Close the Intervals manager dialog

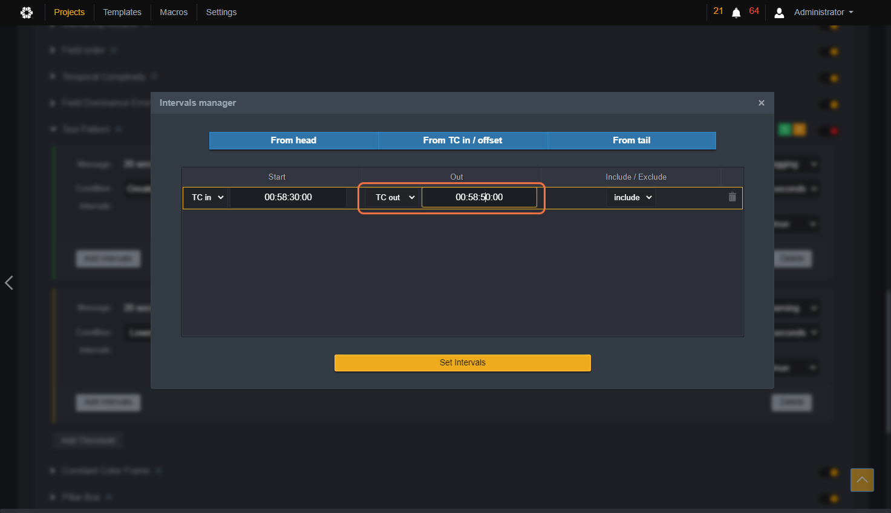coord(762,103)
